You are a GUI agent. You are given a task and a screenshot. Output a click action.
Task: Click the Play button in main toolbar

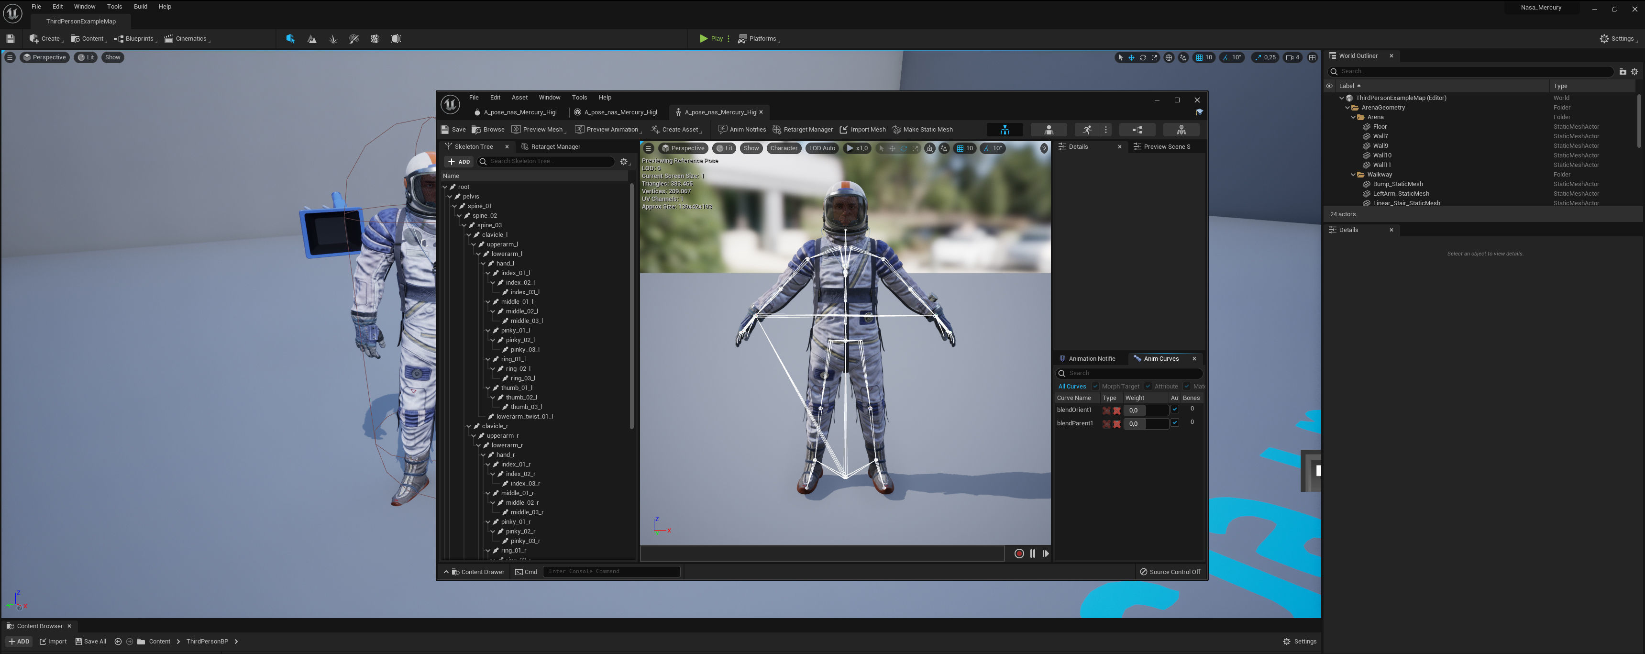click(711, 39)
